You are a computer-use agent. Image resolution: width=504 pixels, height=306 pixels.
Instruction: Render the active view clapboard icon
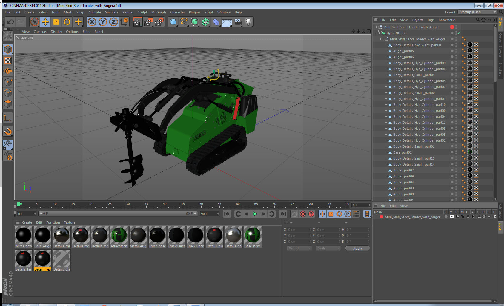(x=137, y=22)
